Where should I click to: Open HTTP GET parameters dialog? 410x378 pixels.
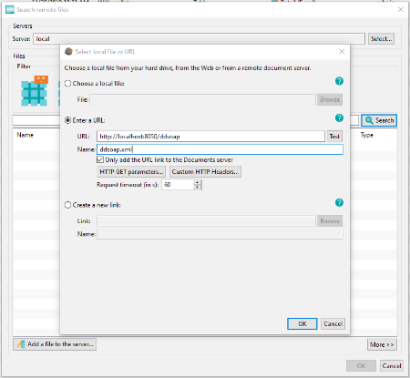(131, 172)
